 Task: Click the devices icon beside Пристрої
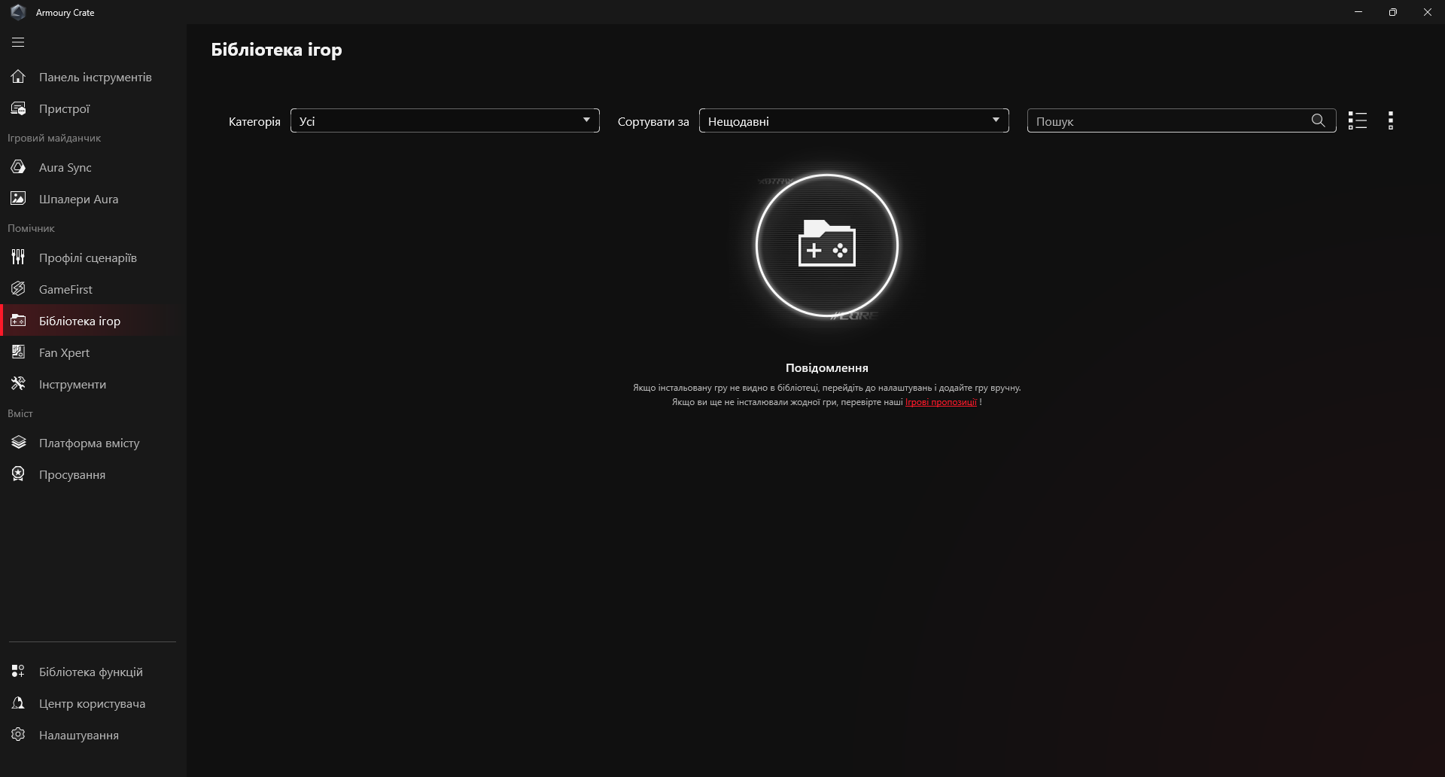tap(18, 108)
